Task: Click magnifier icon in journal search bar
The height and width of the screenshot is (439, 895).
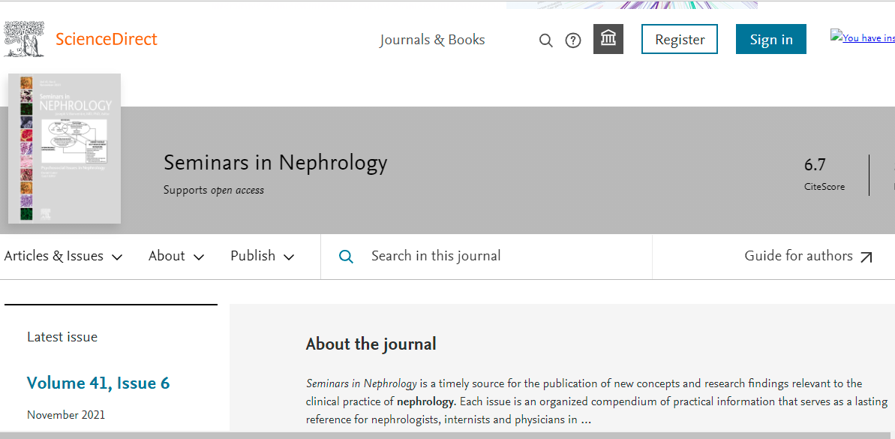Action: coord(346,257)
